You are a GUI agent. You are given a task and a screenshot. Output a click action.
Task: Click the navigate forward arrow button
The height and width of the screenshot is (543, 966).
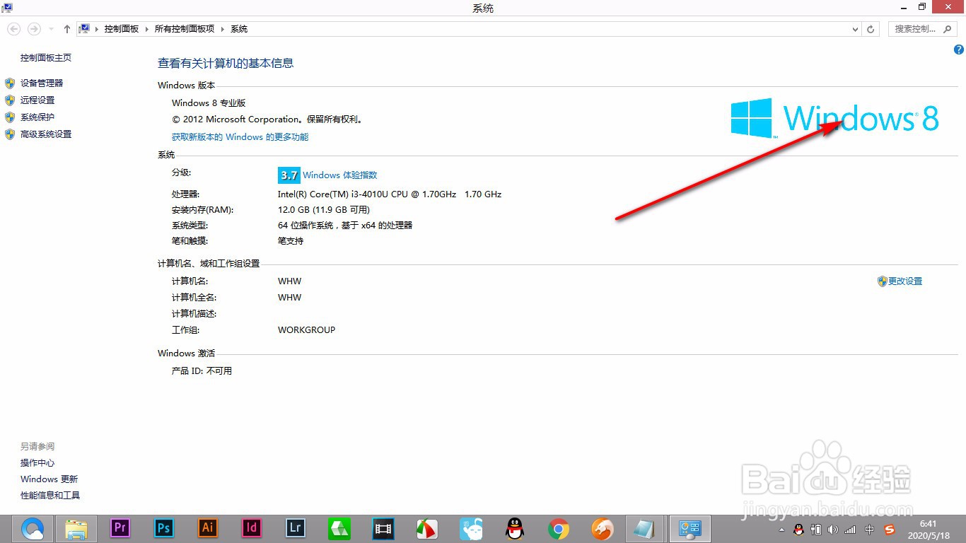33,29
